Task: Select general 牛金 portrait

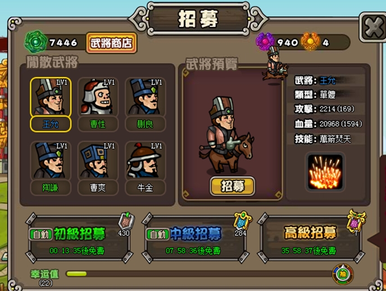Action: [146, 160]
